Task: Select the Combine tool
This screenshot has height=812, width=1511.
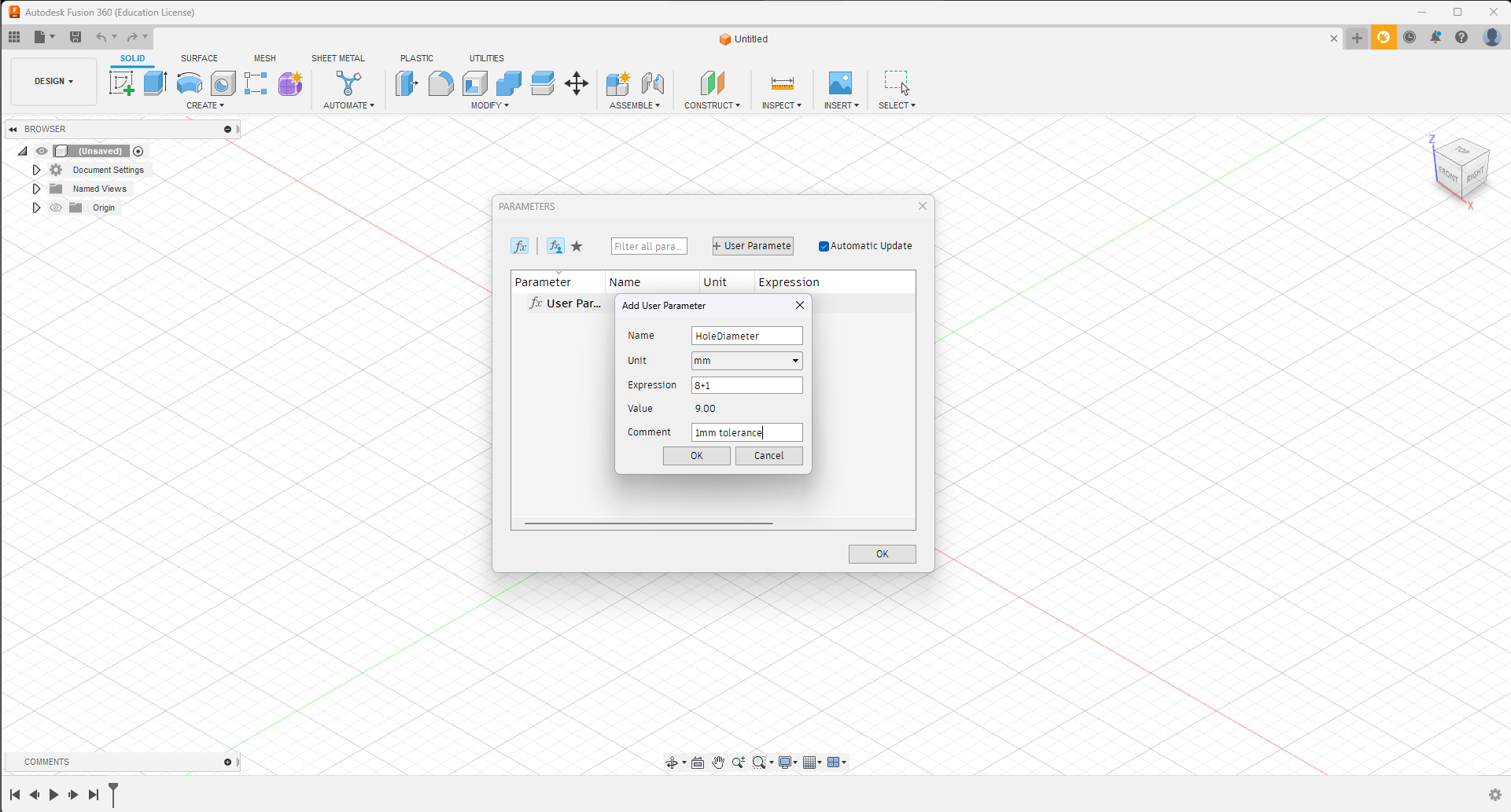Action: click(509, 83)
